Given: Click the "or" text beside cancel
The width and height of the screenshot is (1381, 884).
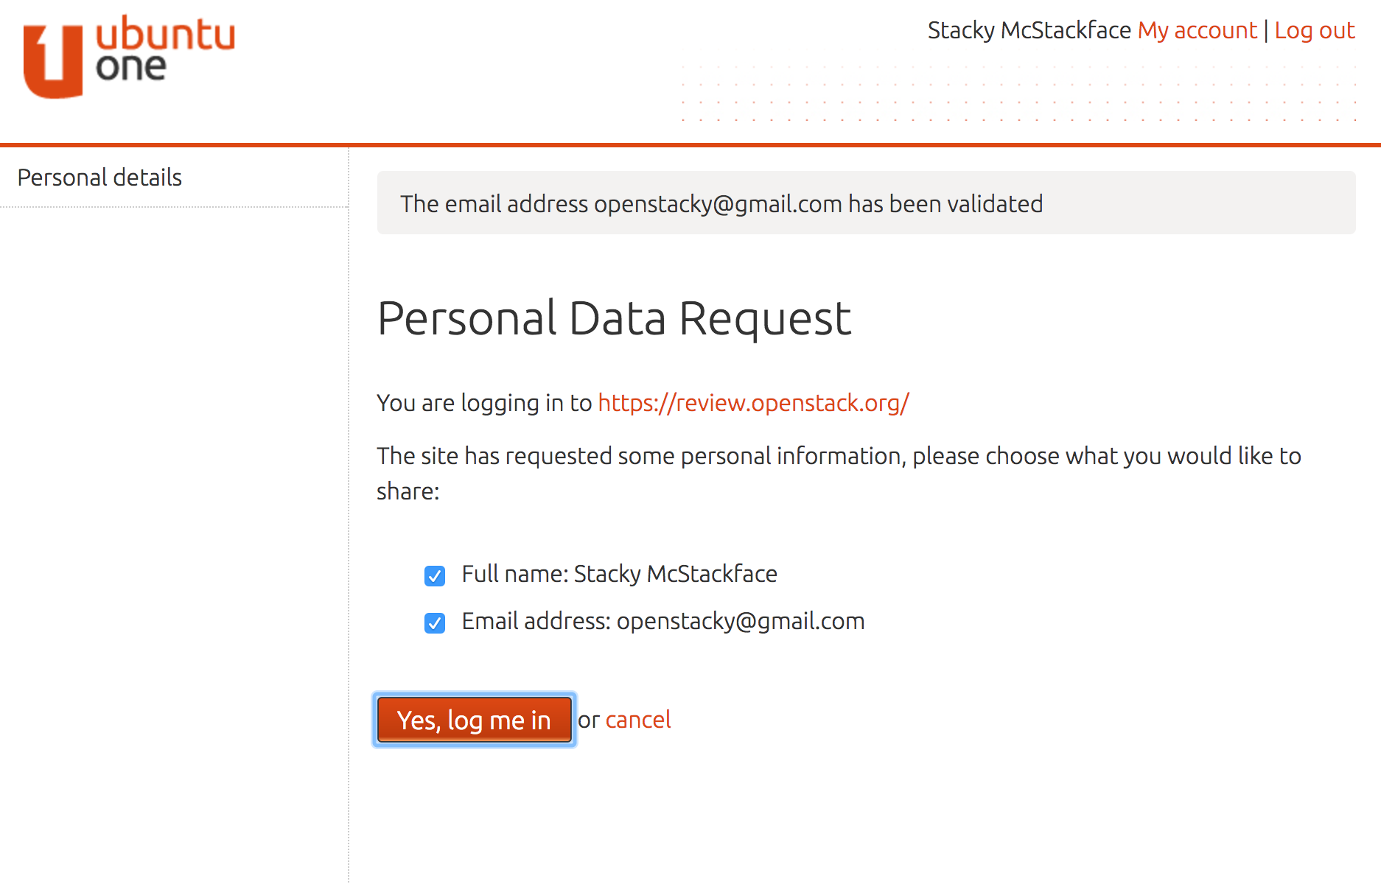Looking at the screenshot, I should pos(589,720).
